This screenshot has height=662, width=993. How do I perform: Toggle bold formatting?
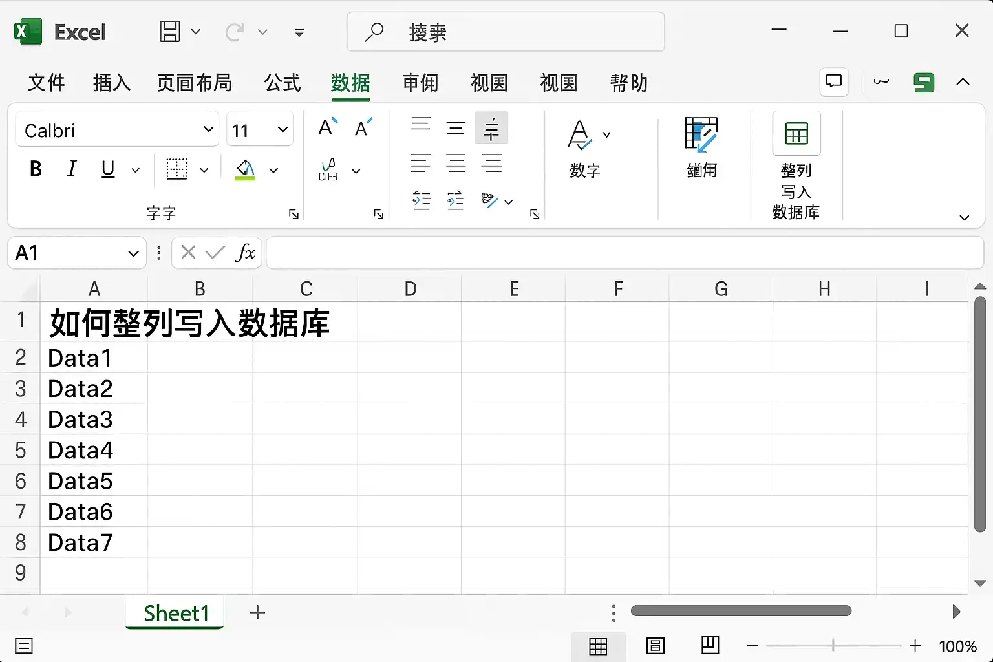click(x=36, y=169)
